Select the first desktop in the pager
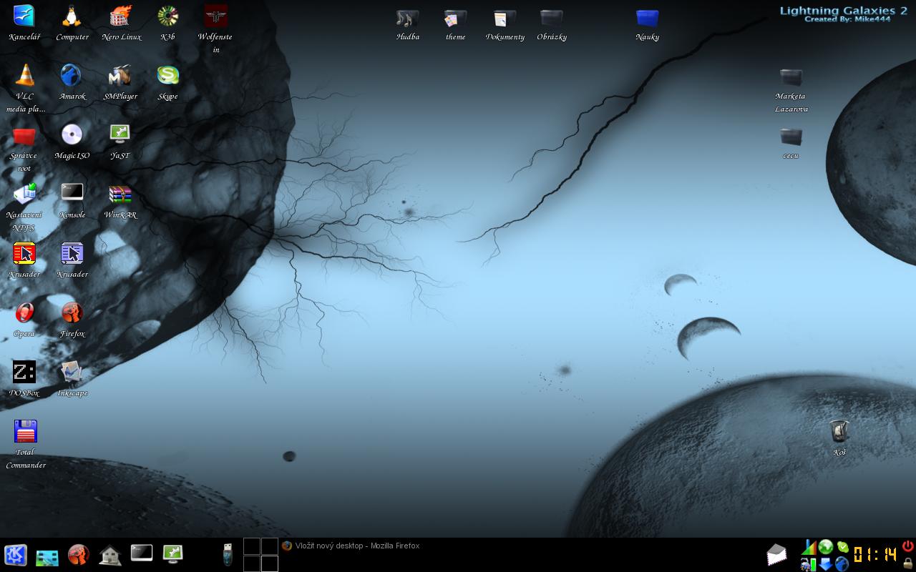Image resolution: width=916 pixels, height=572 pixels. point(252,546)
